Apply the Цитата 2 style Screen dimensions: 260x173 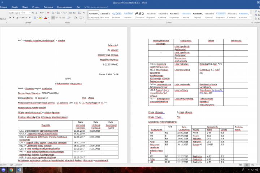pos(209,15)
